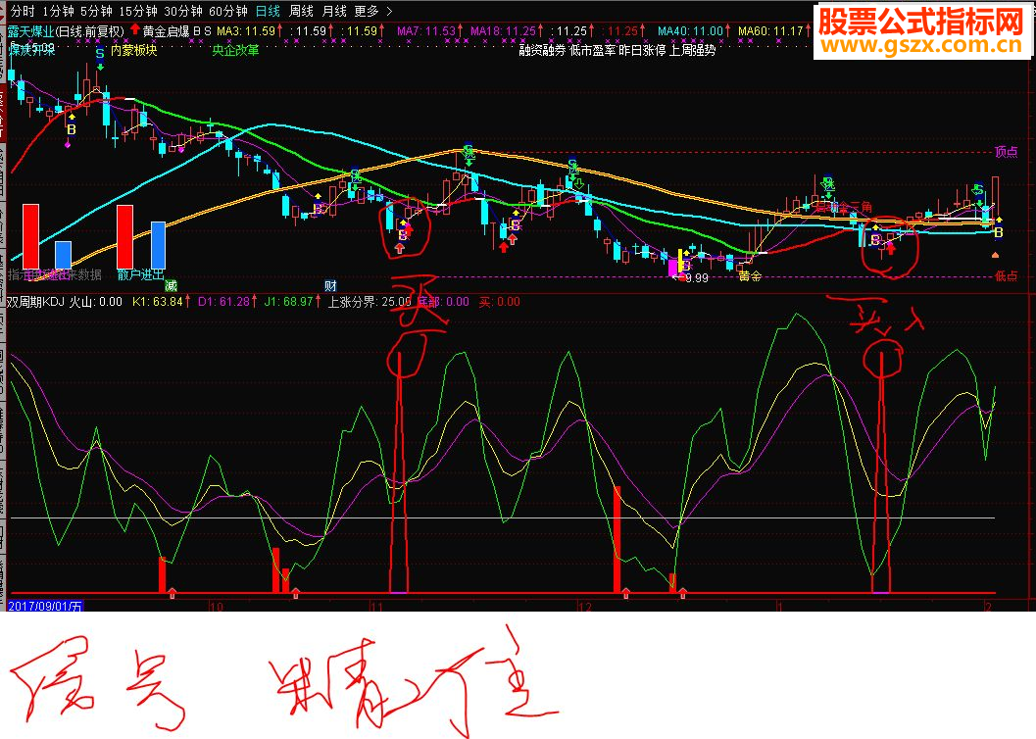Switch to the 日线 daily chart tab
The height and width of the screenshot is (739, 1036).
[x=269, y=11]
